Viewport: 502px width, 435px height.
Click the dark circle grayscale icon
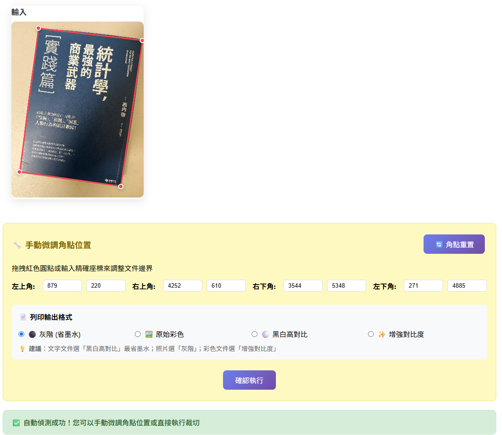click(x=32, y=334)
